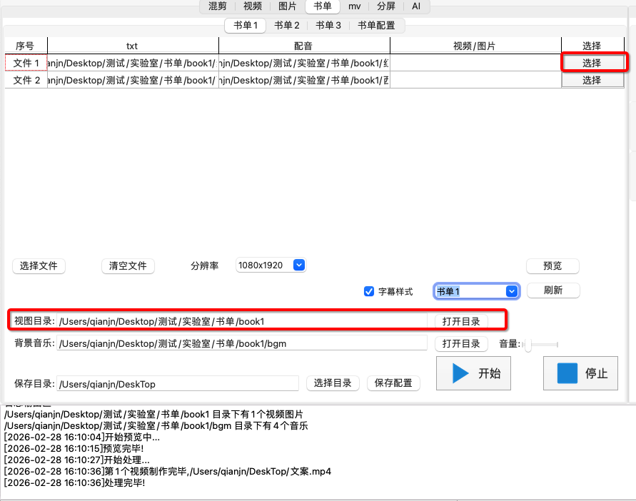
Task: Open the 分辨率 1080x1920 dropdown
Action: [x=271, y=265]
